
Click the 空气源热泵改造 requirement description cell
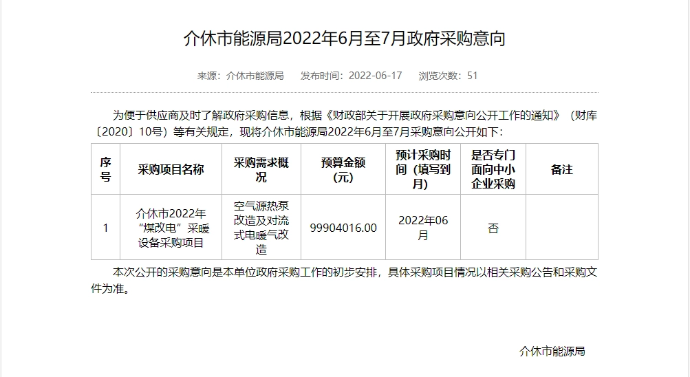(261, 228)
